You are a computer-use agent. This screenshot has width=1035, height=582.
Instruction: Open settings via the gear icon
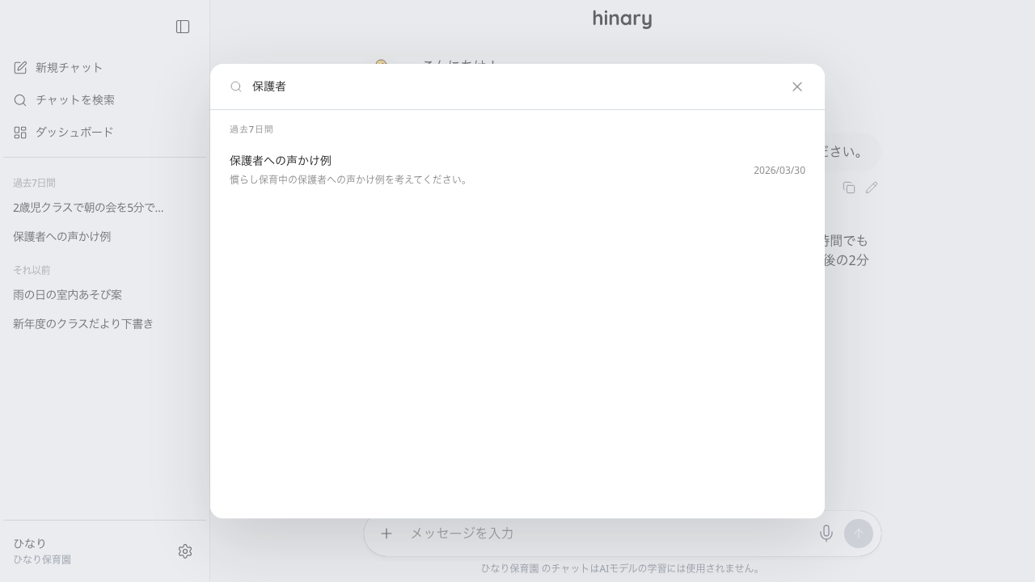(x=185, y=551)
